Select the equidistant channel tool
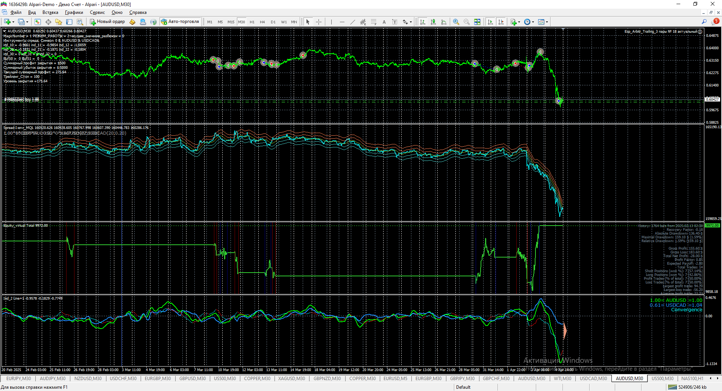Screen dimensions: 722x391 (363, 22)
